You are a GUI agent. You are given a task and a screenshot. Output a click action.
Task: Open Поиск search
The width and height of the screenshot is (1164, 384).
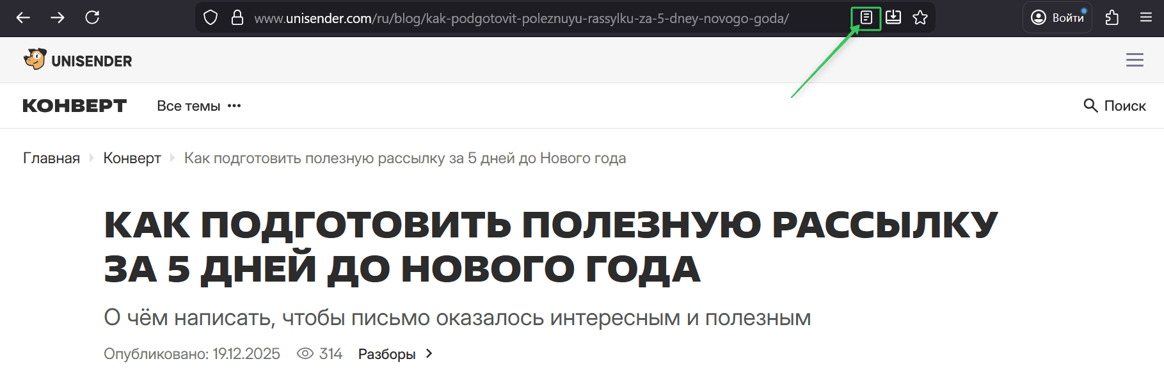(x=1114, y=106)
